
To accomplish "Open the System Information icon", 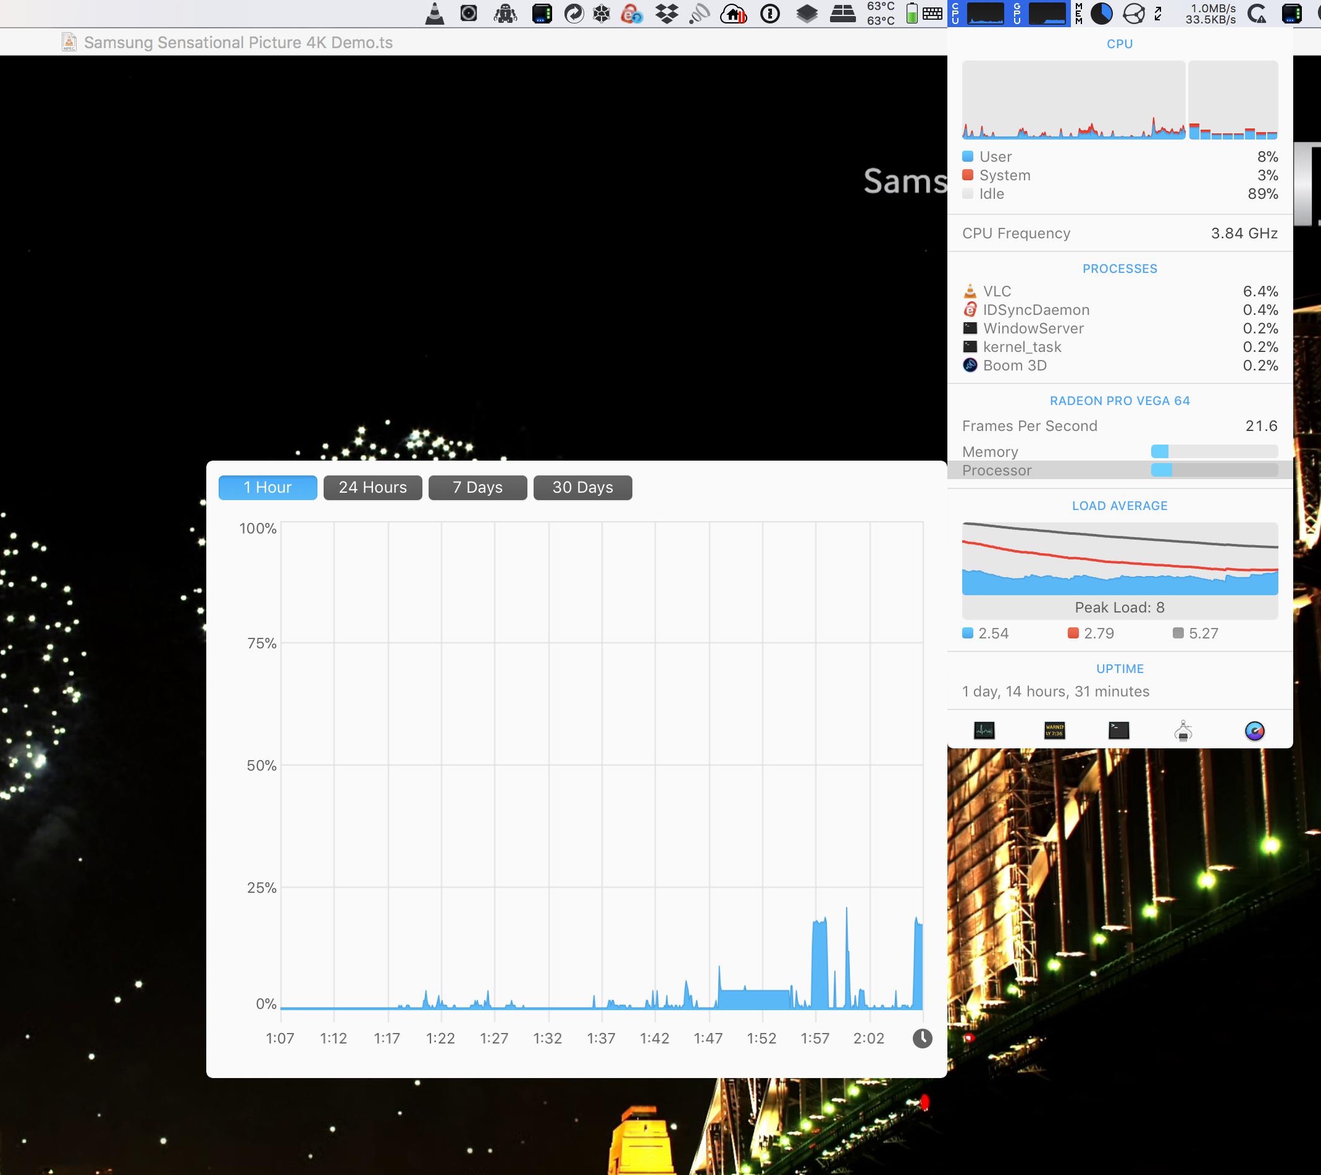I will 1183,731.
